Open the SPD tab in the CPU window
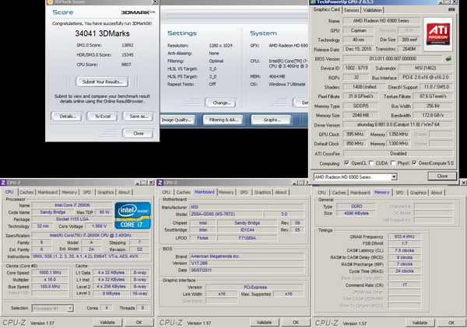This screenshot has width=467, height=328. click(87, 192)
